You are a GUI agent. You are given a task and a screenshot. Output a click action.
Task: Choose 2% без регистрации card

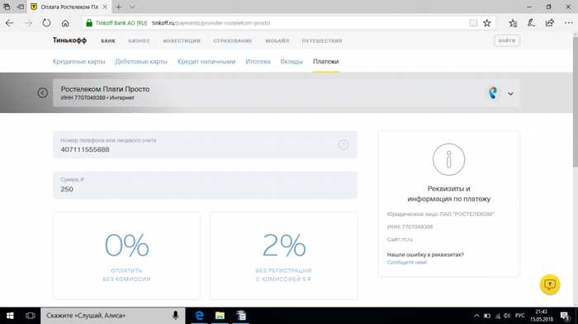click(283, 256)
